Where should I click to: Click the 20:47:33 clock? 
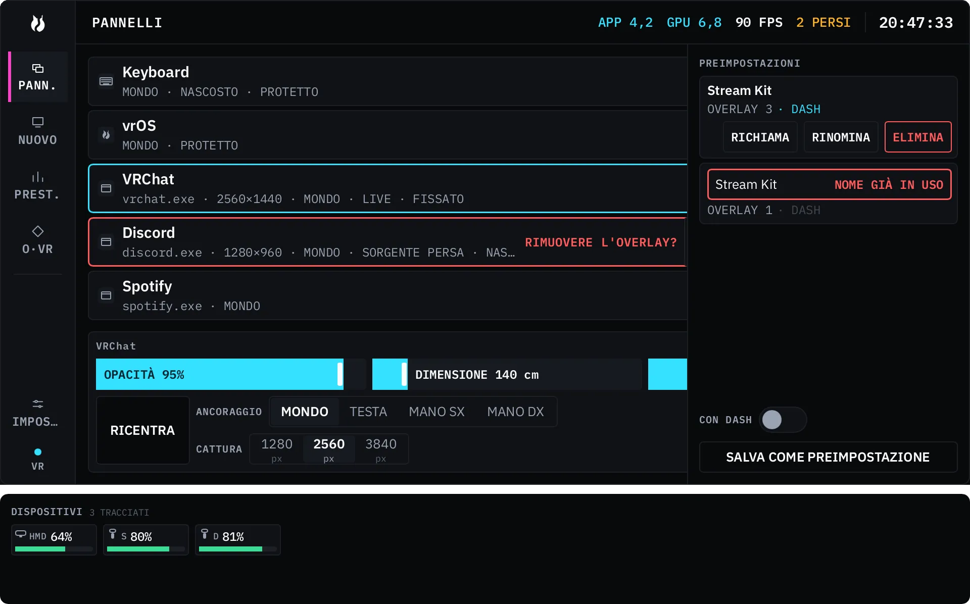(x=916, y=23)
